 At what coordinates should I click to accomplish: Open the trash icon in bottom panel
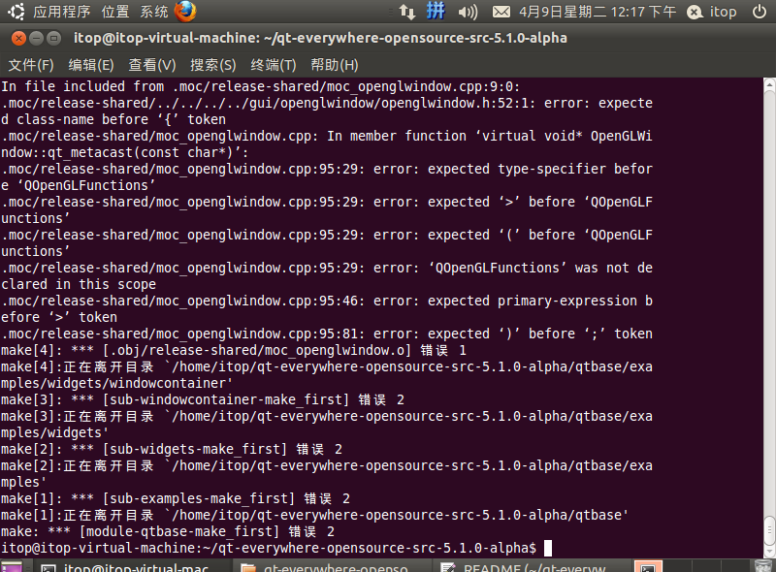(x=763, y=567)
